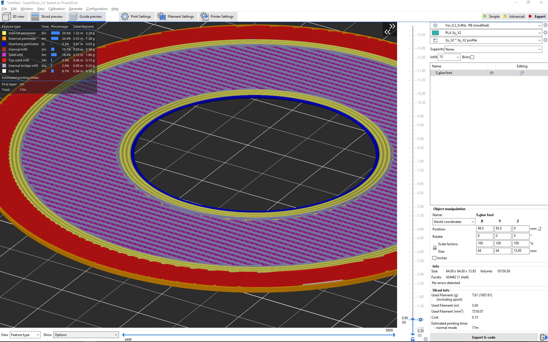Image resolution: width=548 pixels, height=342 pixels.
Task: Open the Configuration menu
Action: (x=97, y=9)
